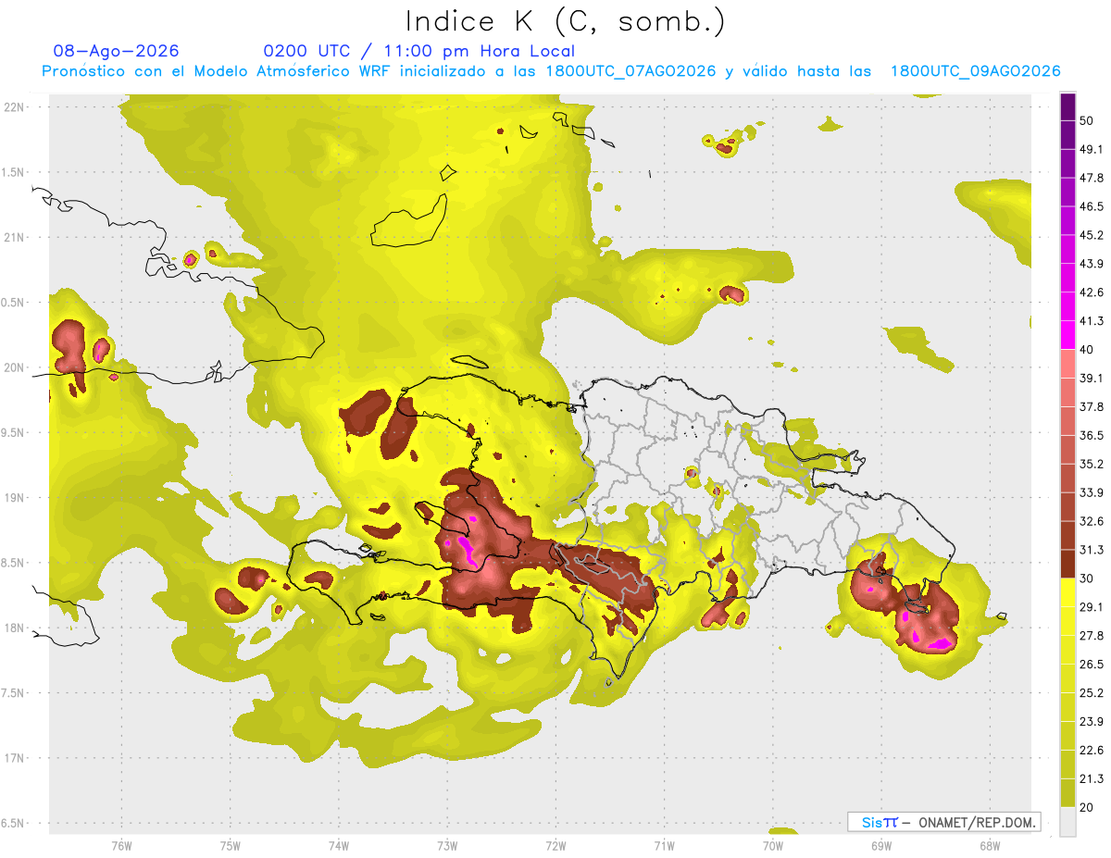Viewport: 1111px width, 858px height.
Task: Click the "18N" latitude label
Action: coord(14,628)
